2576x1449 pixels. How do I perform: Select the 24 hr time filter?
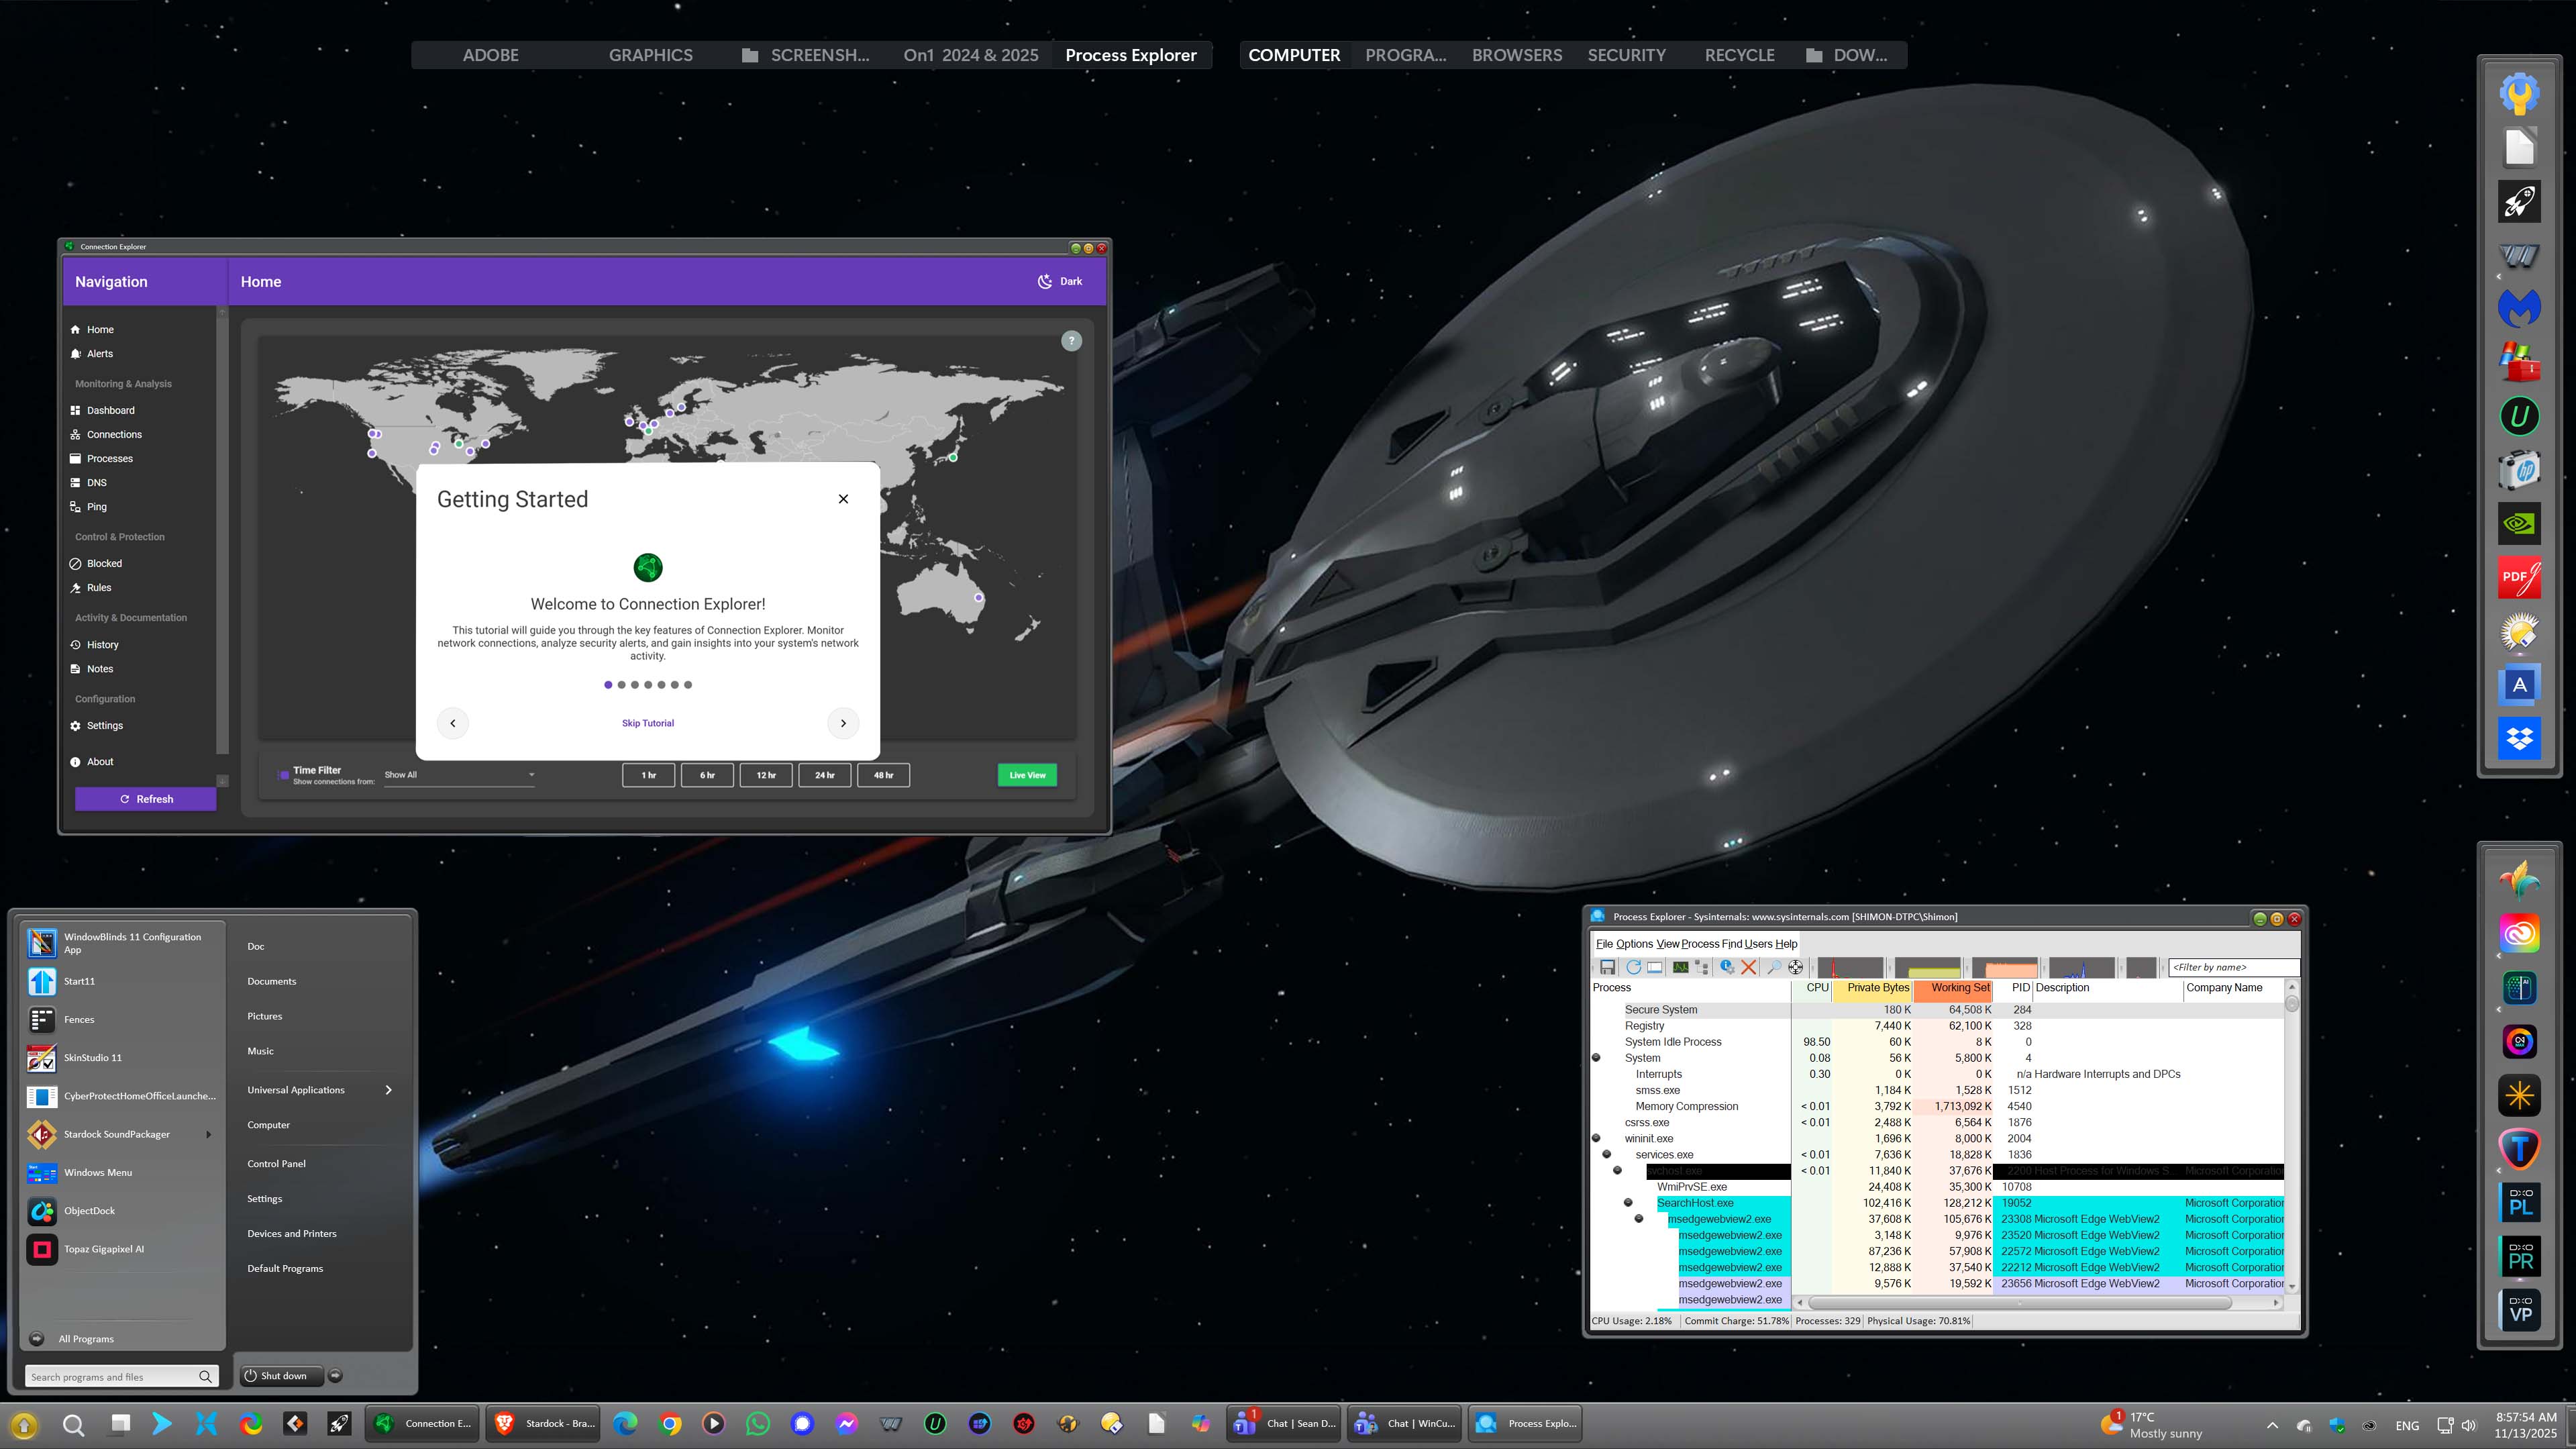(x=824, y=775)
